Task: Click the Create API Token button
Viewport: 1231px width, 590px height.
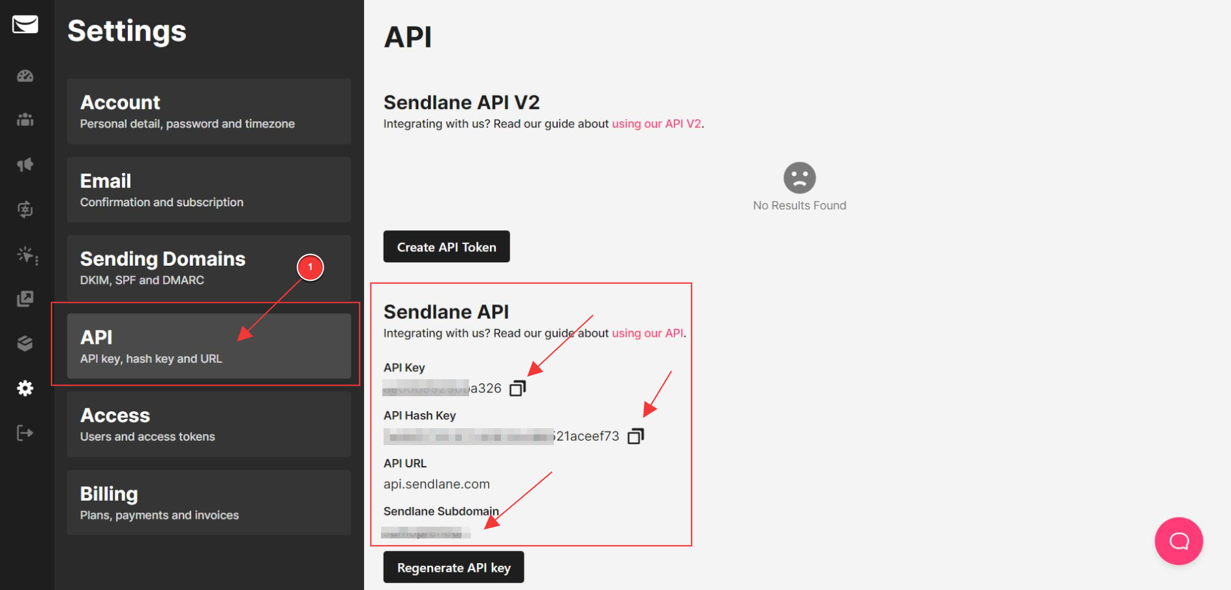Action: pyautogui.click(x=447, y=247)
